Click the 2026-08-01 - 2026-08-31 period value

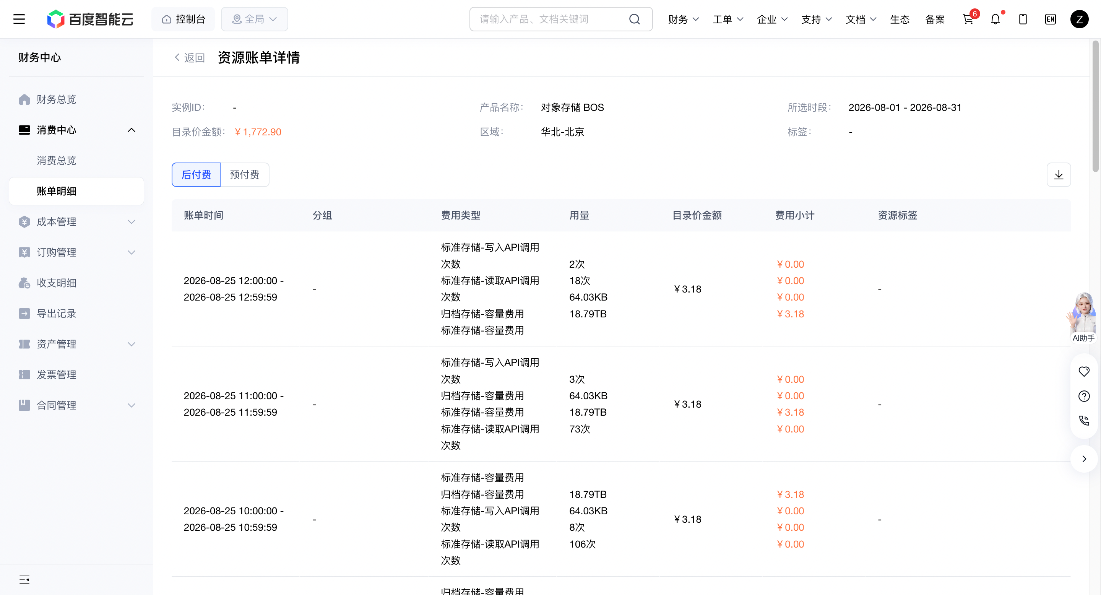point(905,107)
